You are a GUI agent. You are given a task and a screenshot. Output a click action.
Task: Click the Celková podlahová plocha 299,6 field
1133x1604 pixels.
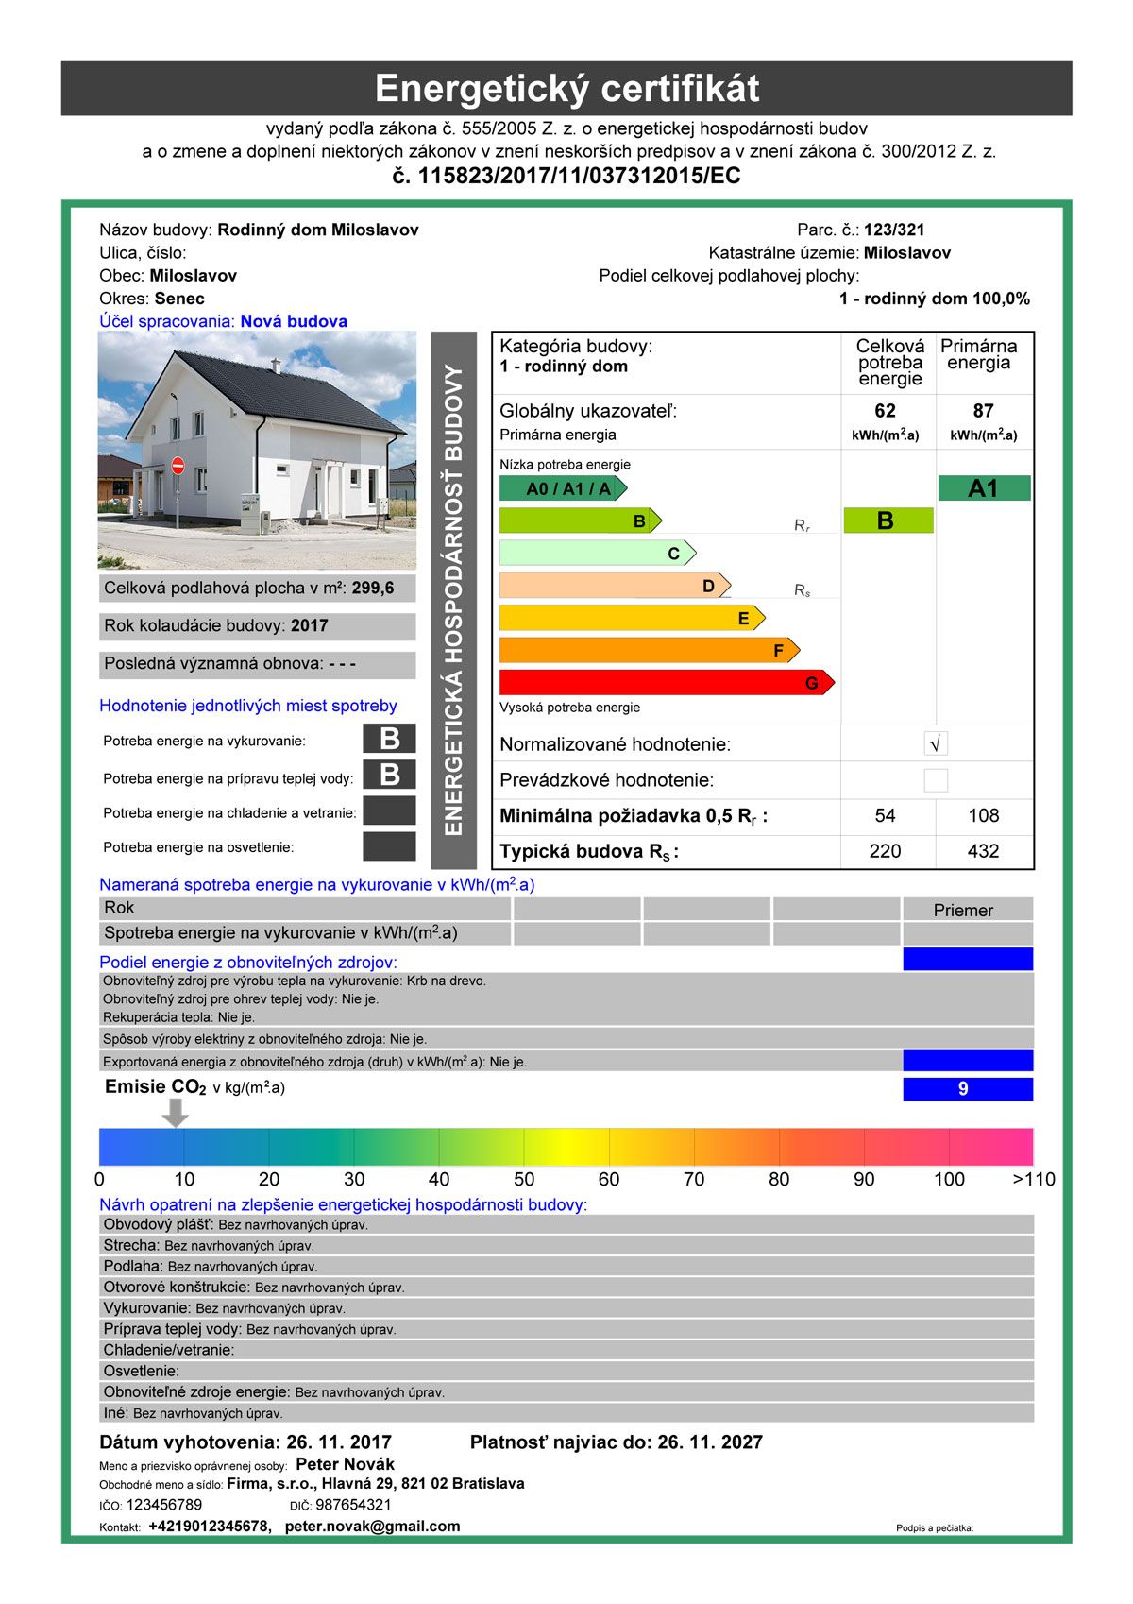pyautogui.click(x=257, y=589)
